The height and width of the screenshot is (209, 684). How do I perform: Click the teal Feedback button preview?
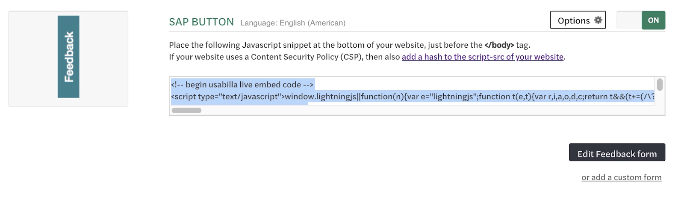[x=68, y=57]
